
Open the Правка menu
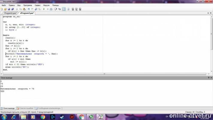[12, 5]
